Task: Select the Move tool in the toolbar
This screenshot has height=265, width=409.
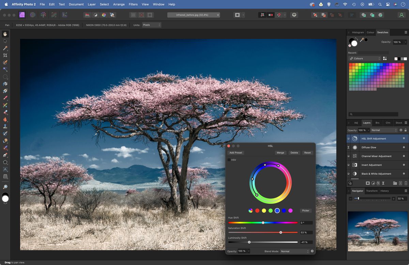Action: (5, 41)
